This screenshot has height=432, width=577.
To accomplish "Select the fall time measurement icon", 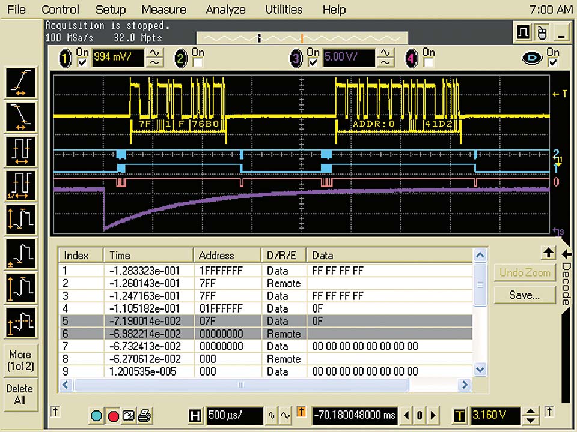I will point(20,118).
